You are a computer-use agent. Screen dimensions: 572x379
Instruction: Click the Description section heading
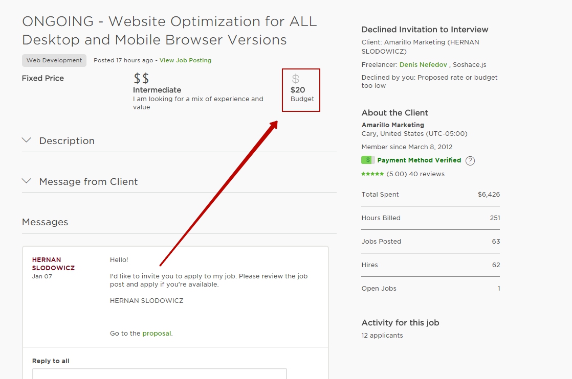tap(67, 141)
